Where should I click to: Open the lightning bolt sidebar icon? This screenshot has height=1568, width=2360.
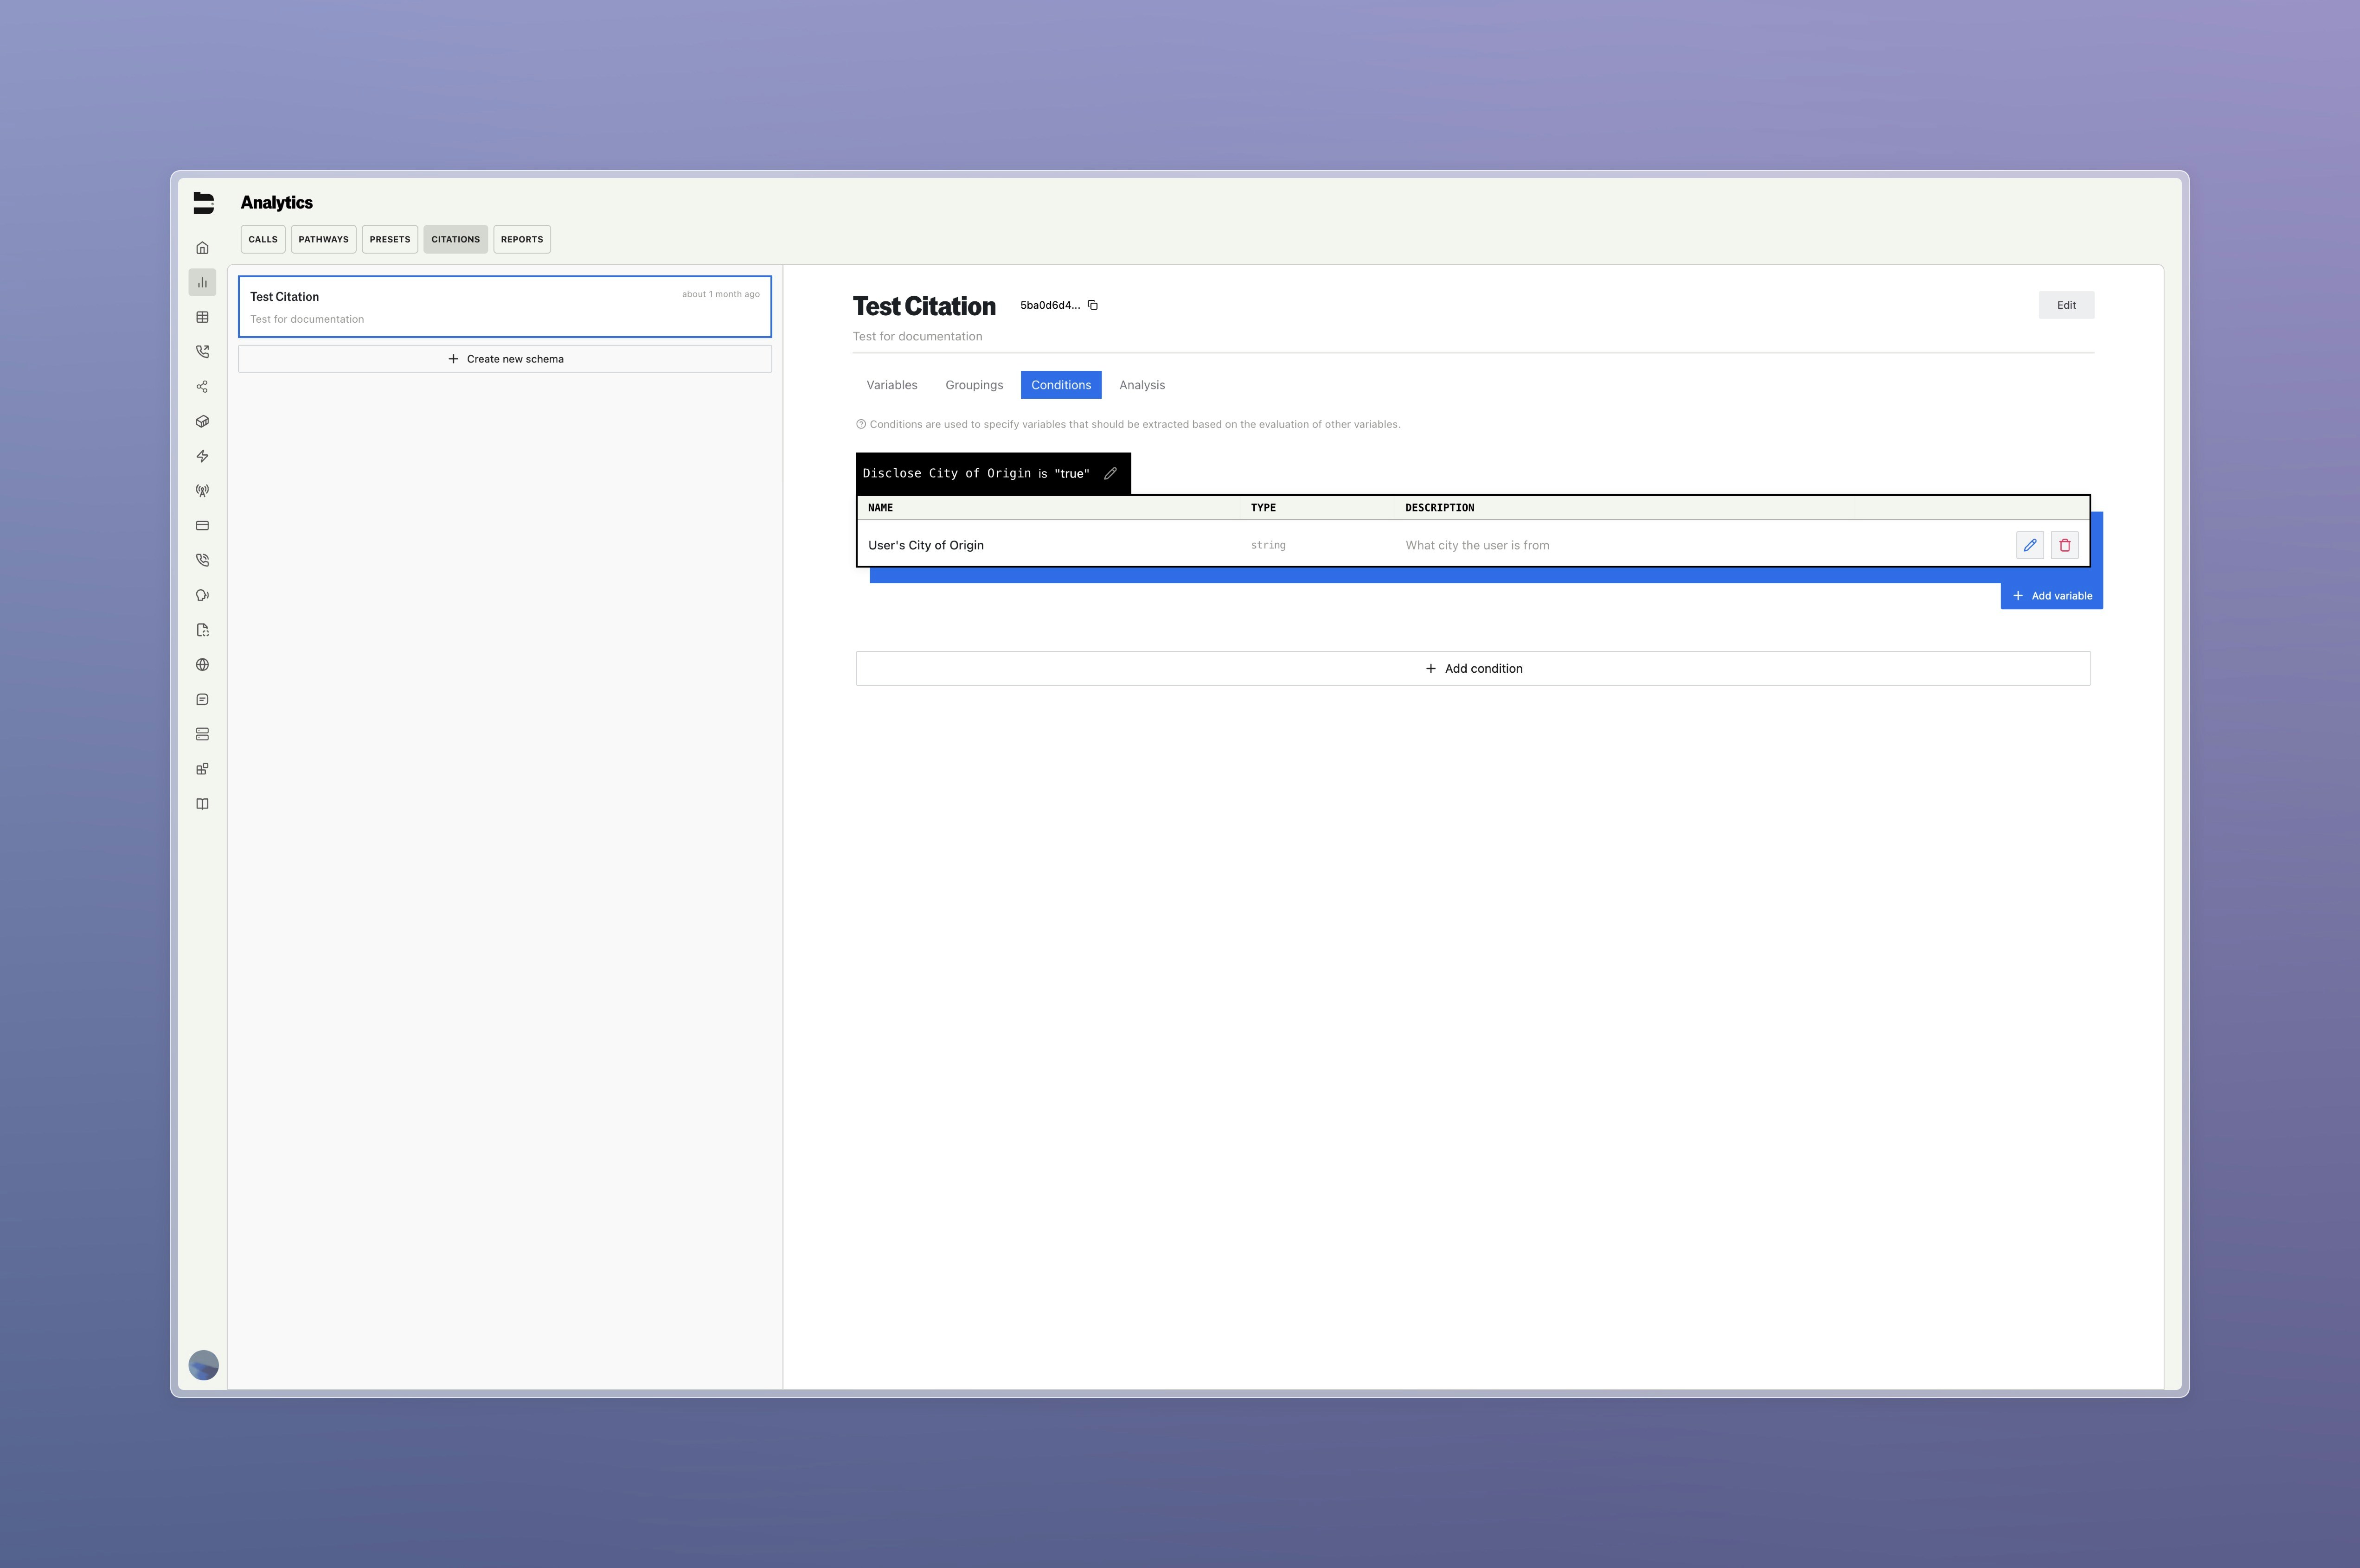click(x=202, y=456)
